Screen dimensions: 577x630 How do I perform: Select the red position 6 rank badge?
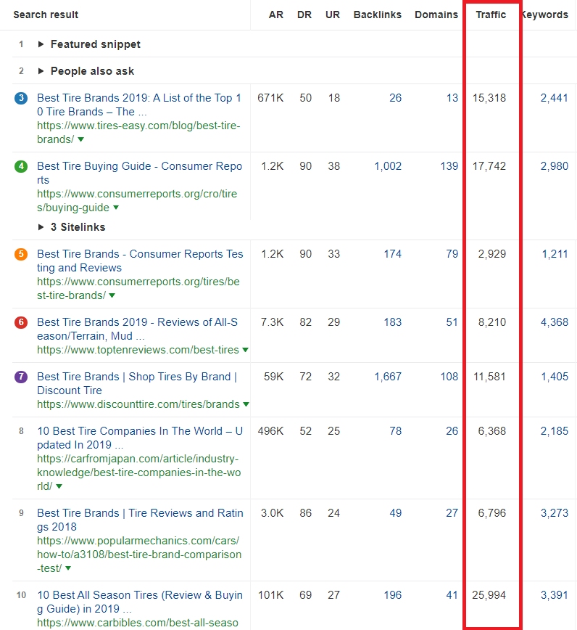coord(20,322)
